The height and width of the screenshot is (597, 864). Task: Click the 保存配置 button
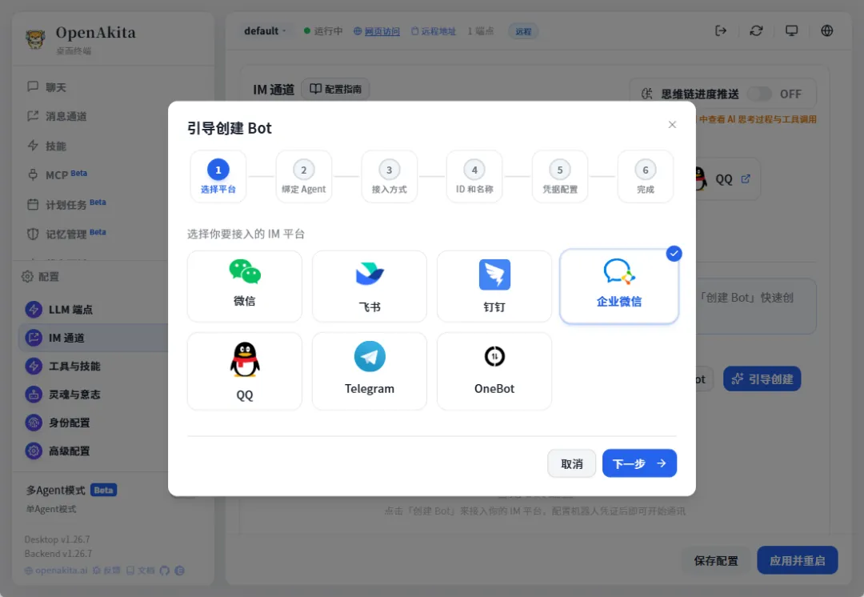[716, 561]
